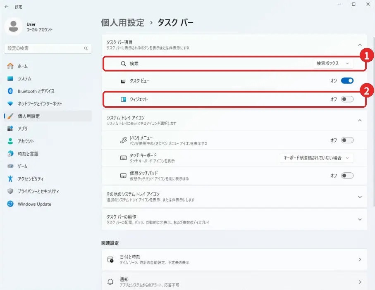Open アカウント settings category
The image size is (375, 290).
click(x=48, y=141)
